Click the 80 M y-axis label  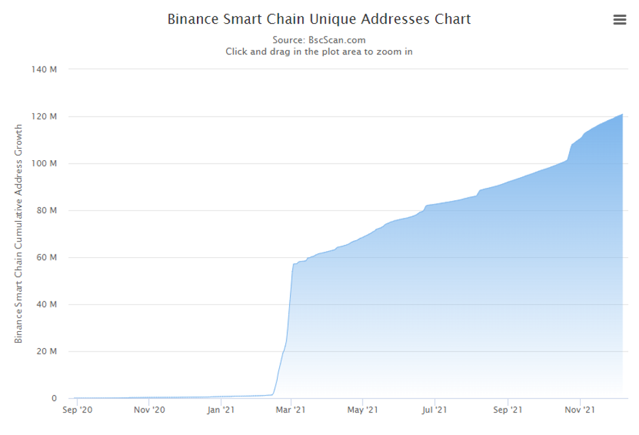[45, 210]
